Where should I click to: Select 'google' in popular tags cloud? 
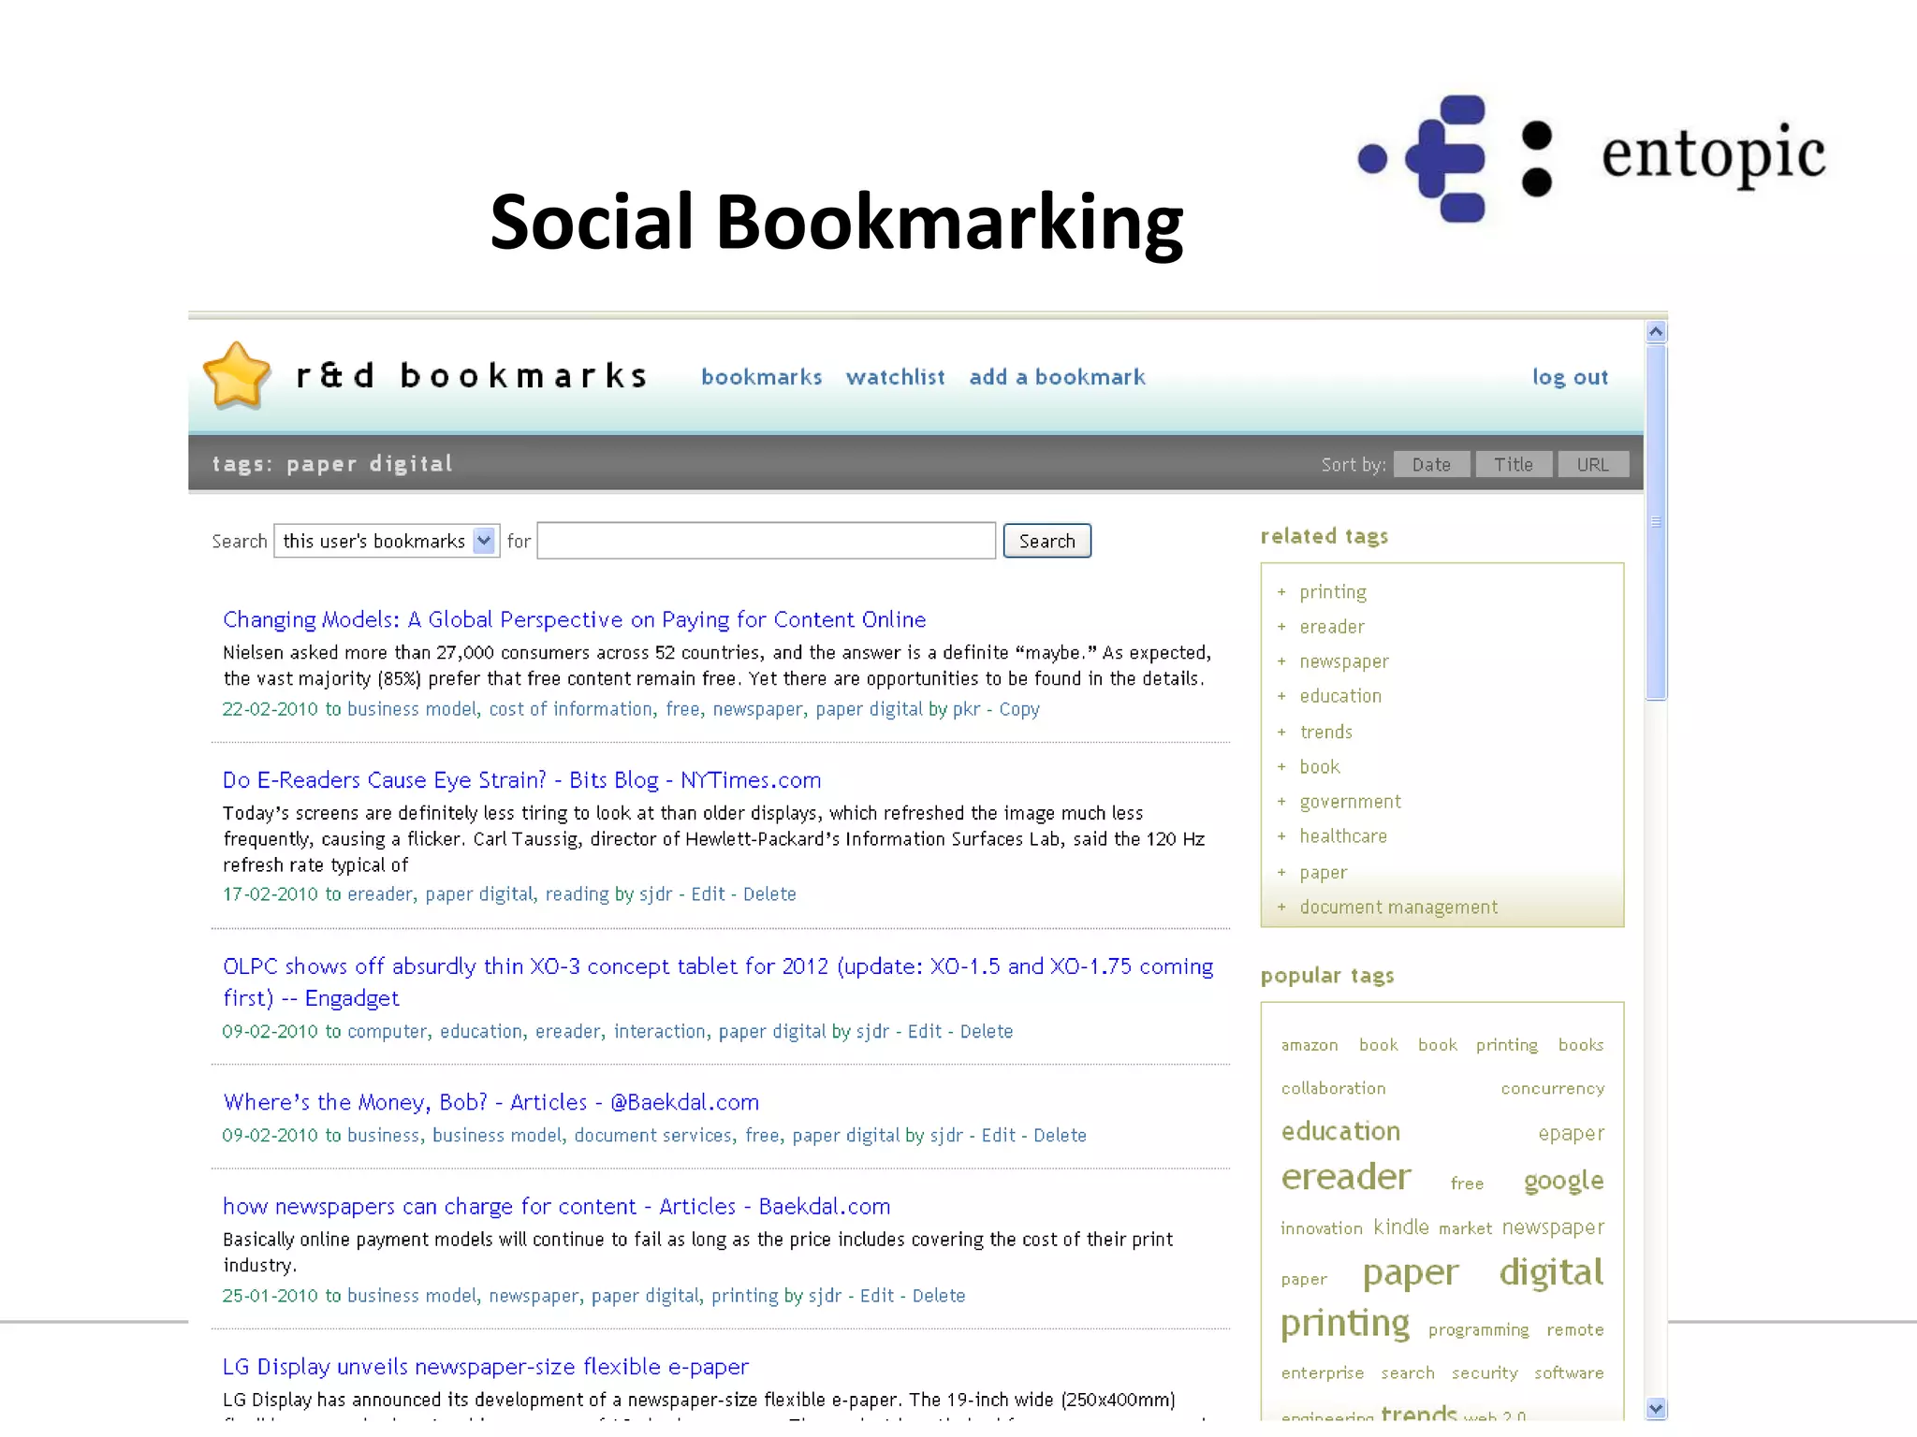pyautogui.click(x=1563, y=1182)
